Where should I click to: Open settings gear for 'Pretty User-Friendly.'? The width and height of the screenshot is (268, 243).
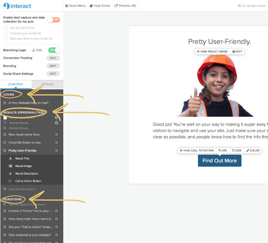pyautogui.click(x=56, y=151)
